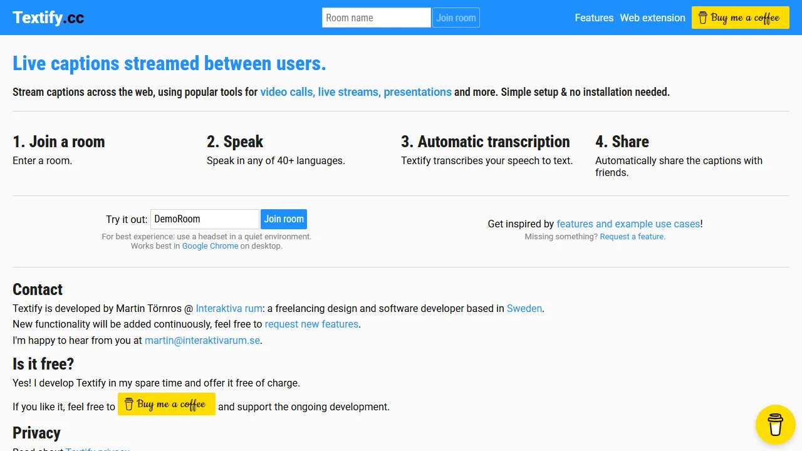Open the Features page
This screenshot has width=802, height=451.
[593, 18]
